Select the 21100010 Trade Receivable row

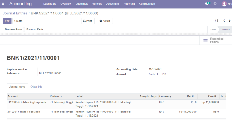point(116,114)
